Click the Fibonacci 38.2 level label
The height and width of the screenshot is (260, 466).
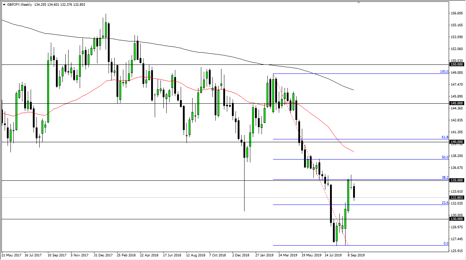(x=445, y=178)
